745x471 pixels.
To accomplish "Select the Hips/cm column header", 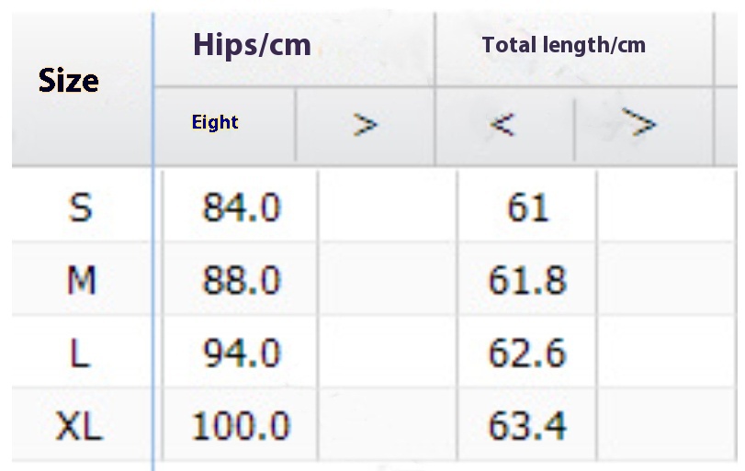I will pos(252,46).
